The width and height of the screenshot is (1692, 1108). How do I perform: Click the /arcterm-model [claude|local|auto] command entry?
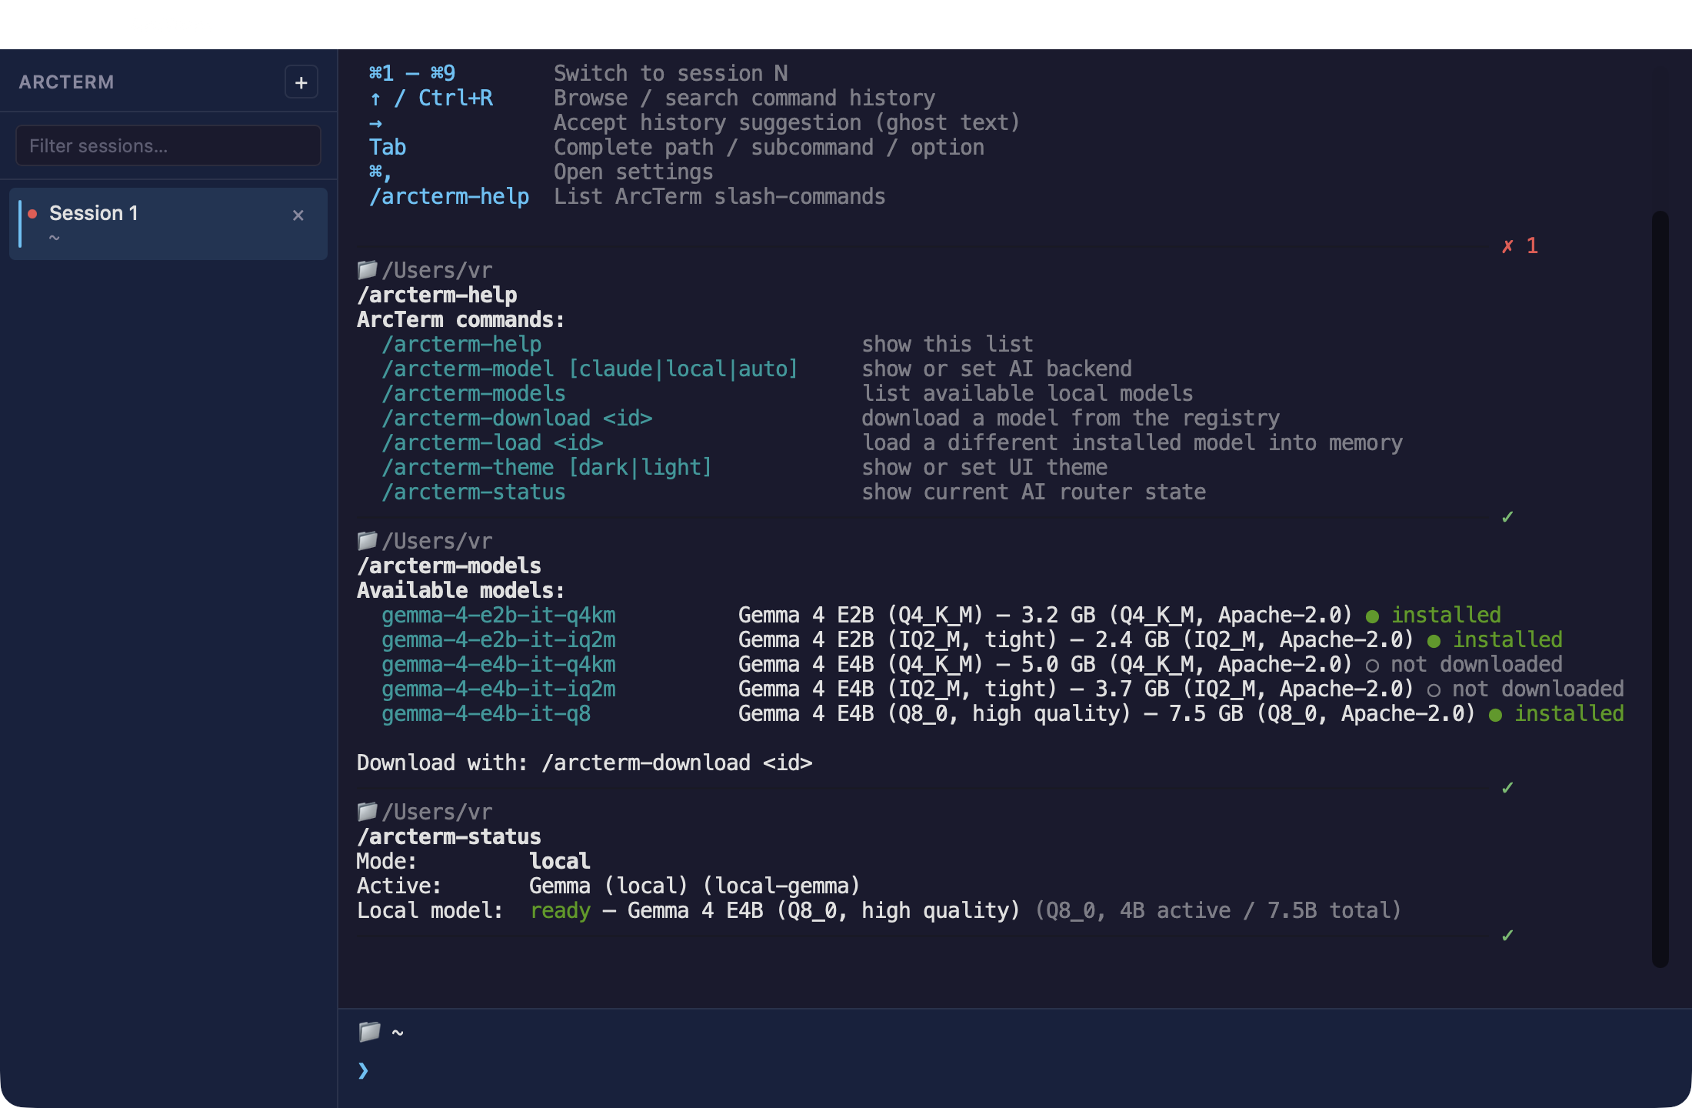(x=589, y=369)
